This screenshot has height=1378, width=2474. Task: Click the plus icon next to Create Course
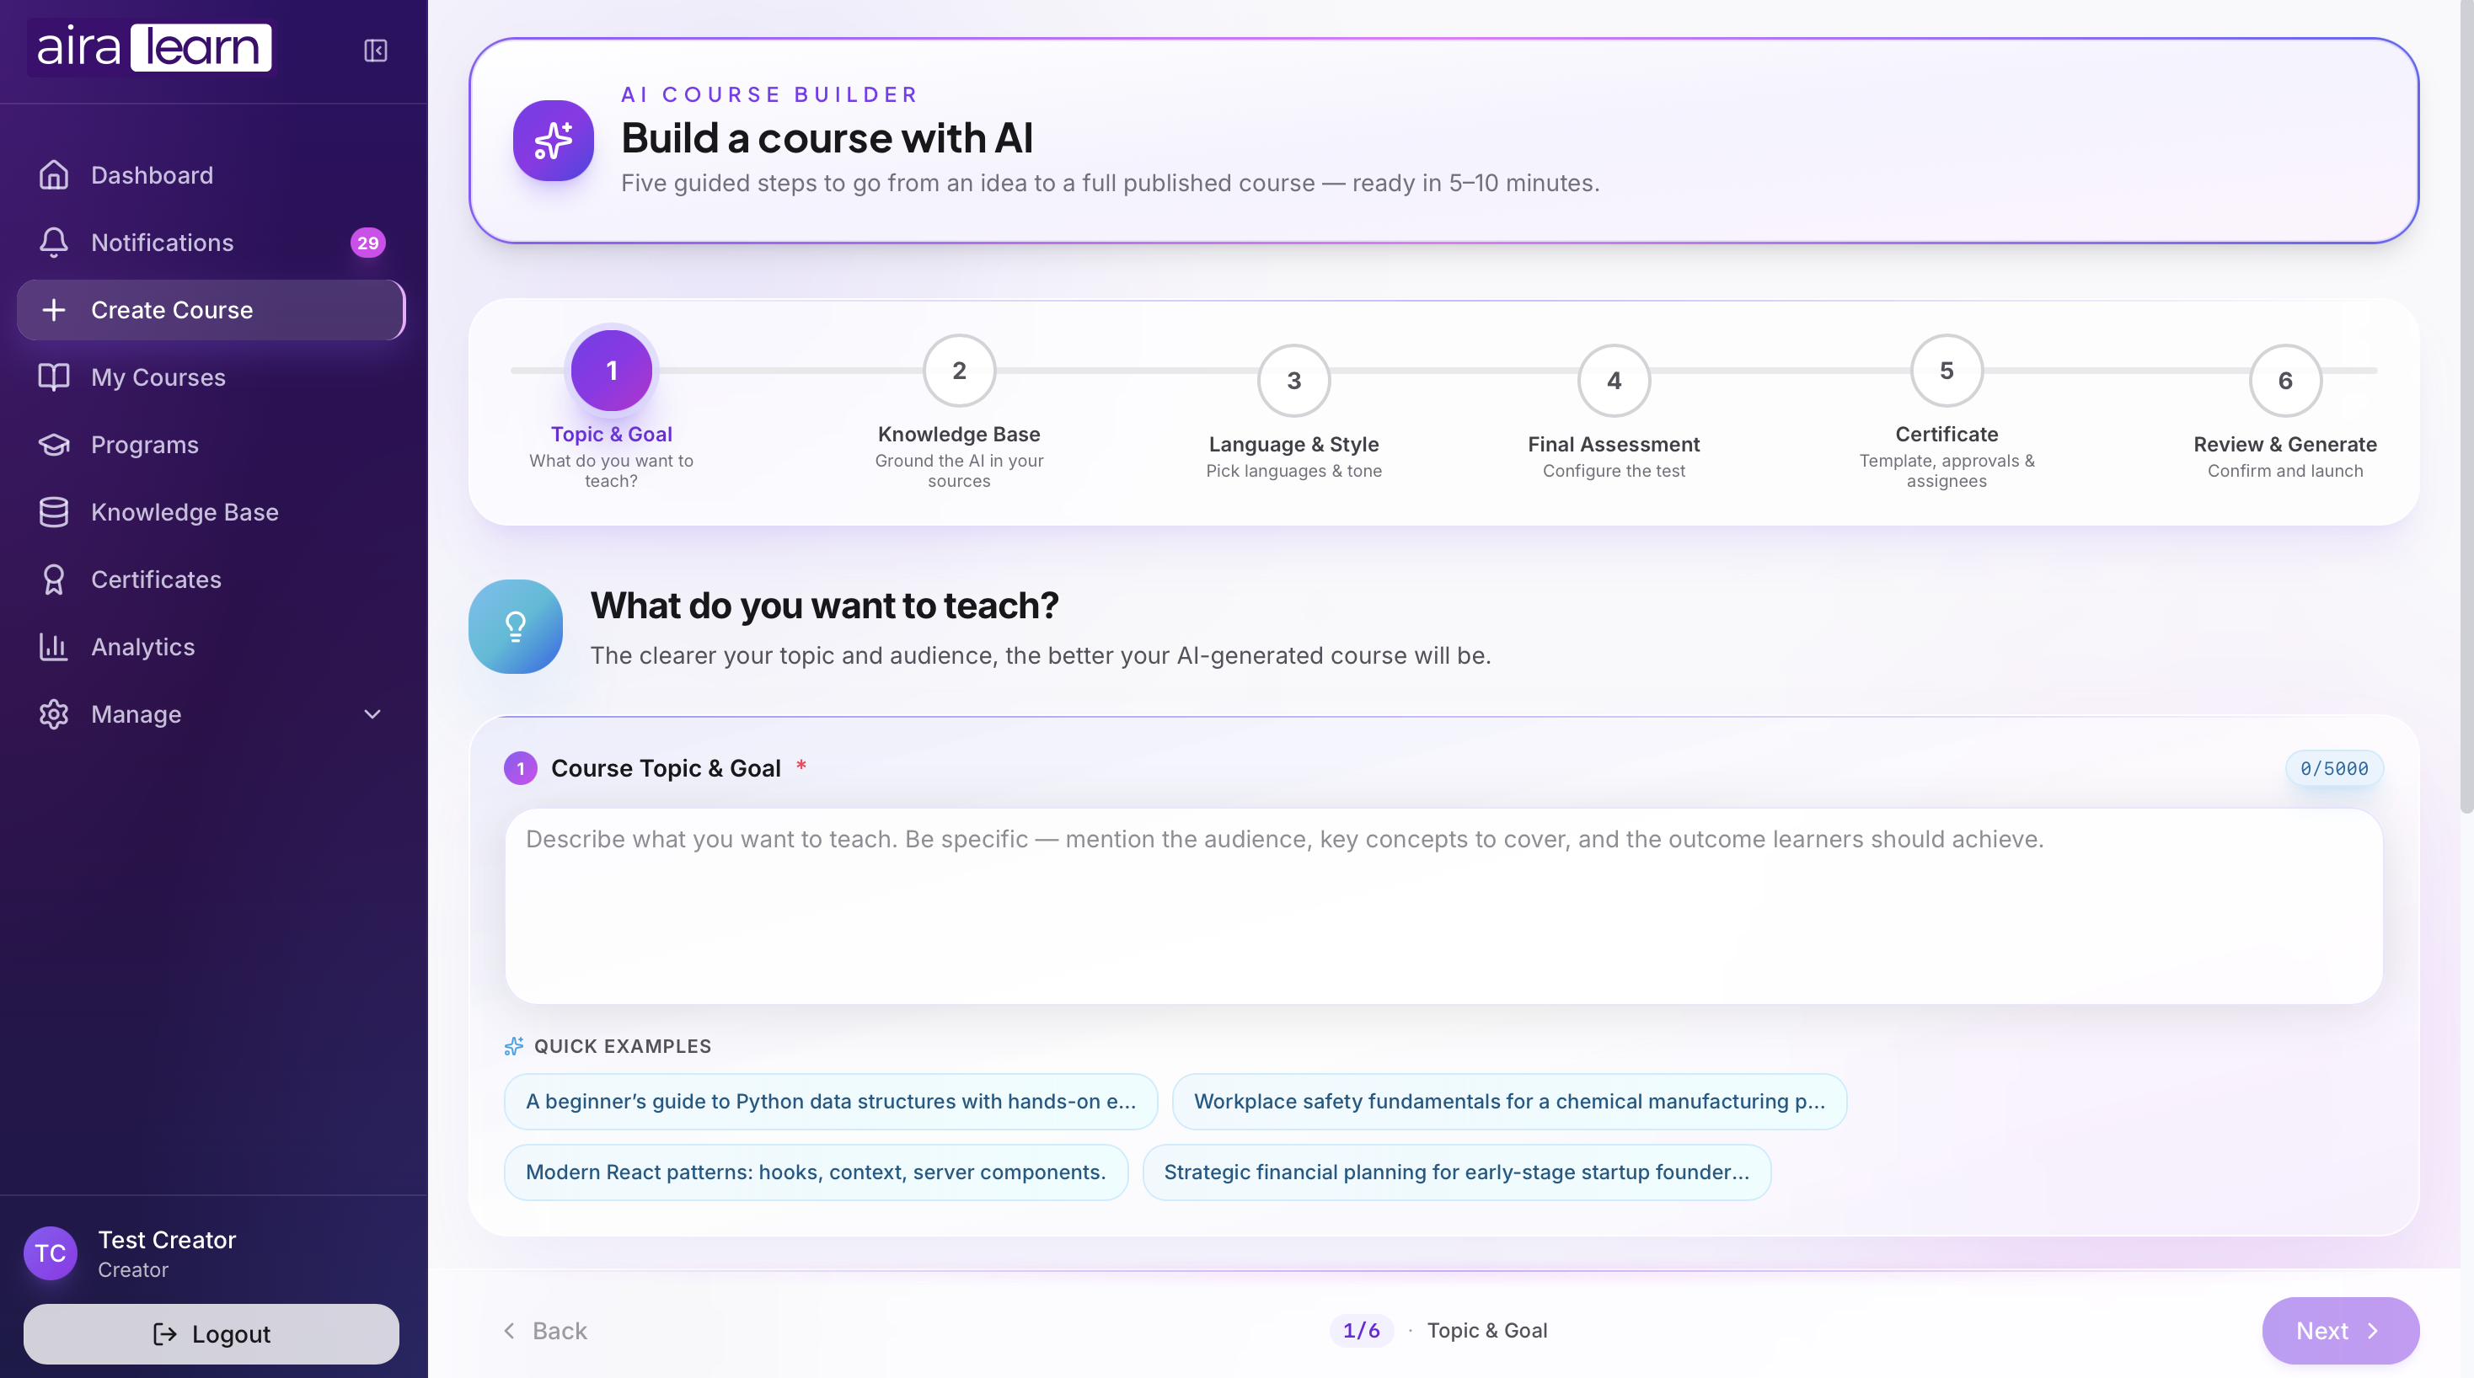click(x=54, y=310)
